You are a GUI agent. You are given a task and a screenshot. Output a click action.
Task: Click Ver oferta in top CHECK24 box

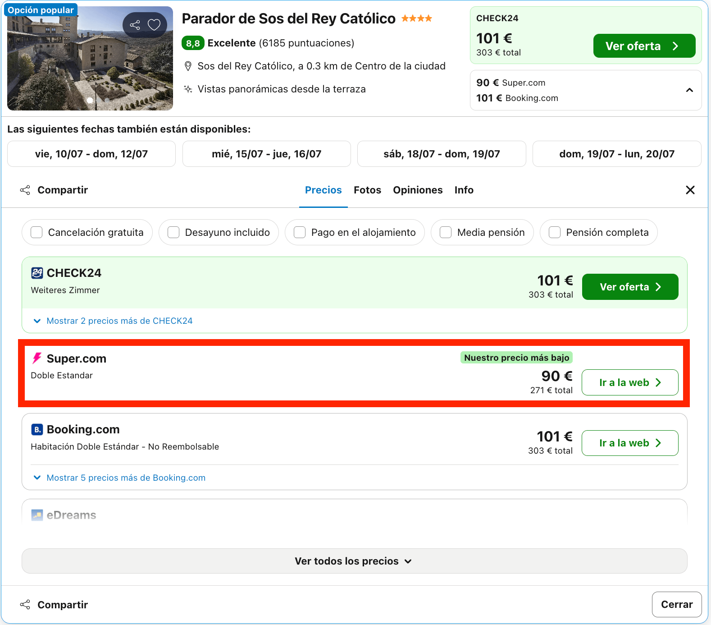click(x=644, y=46)
